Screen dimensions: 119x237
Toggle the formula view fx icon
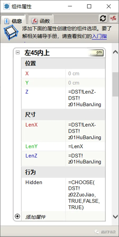point(113,18)
